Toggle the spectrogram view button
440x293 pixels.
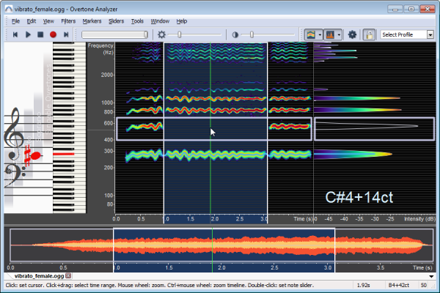click(311, 34)
